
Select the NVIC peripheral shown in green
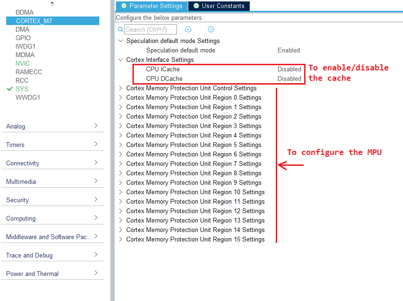pos(22,63)
